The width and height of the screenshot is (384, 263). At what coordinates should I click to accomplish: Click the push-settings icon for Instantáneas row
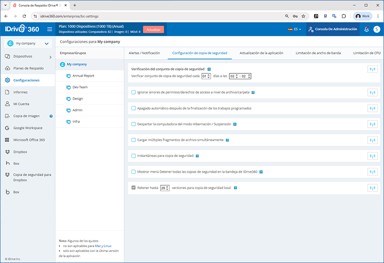click(372, 156)
